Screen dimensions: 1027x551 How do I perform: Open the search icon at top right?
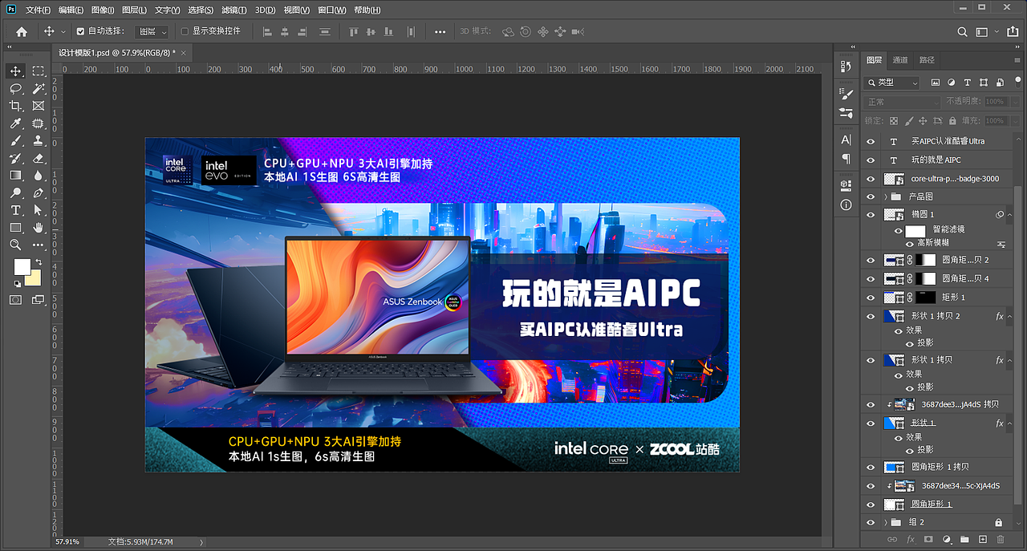(x=963, y=31)
